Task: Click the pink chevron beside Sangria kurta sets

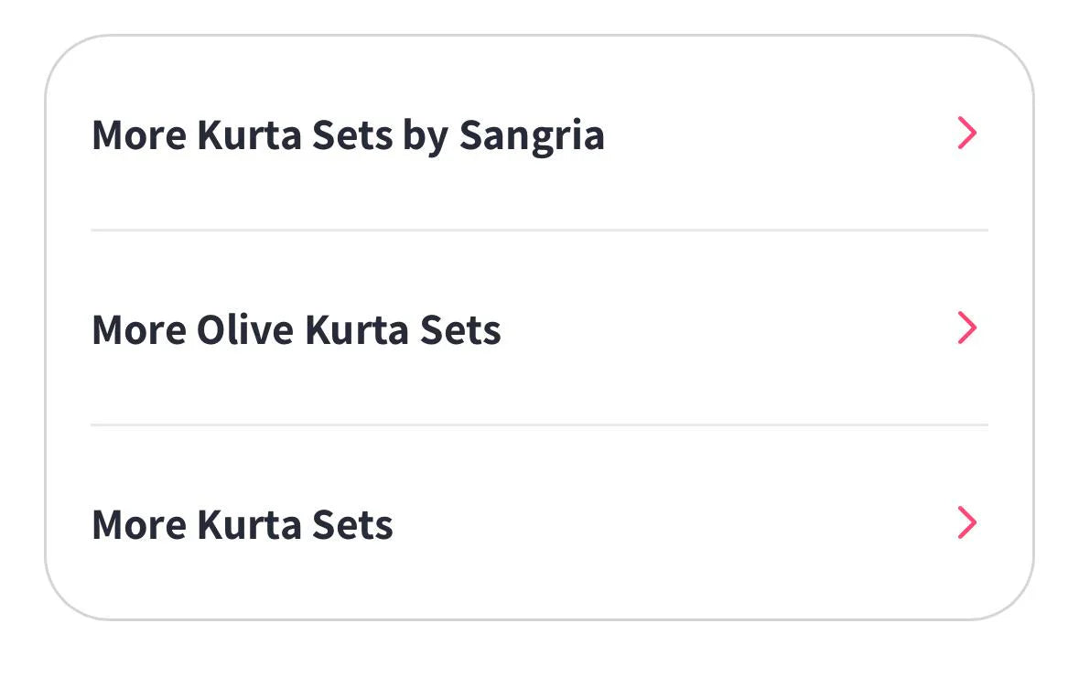Action: (966, 134)
